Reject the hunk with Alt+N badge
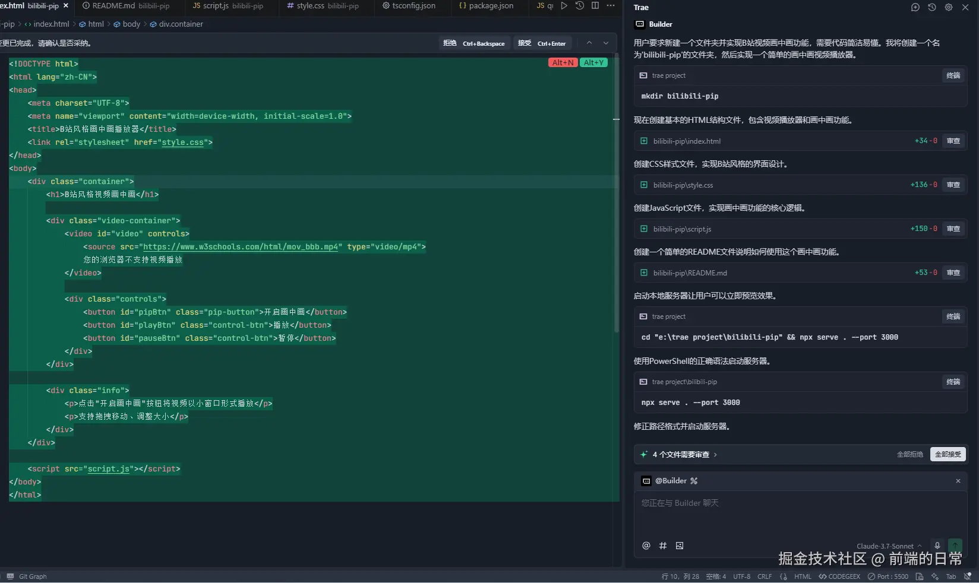979x583 pixels. click(563, 62)
